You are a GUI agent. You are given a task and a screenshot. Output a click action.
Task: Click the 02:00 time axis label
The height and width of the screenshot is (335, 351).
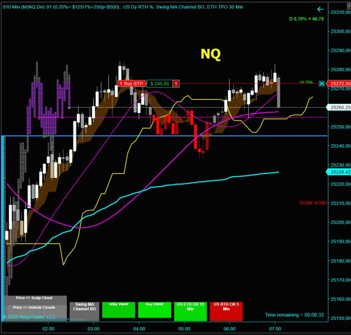pos(48,329)
